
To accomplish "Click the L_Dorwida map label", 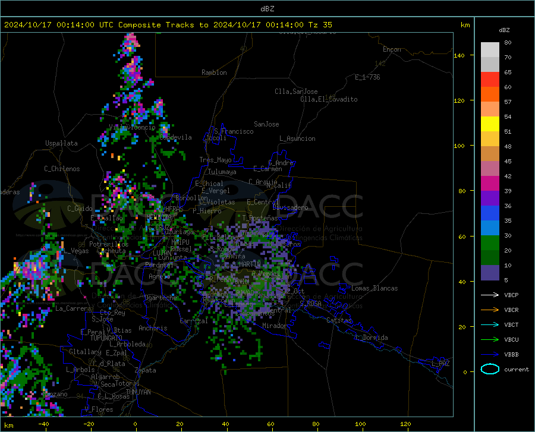I will point(372,338).
